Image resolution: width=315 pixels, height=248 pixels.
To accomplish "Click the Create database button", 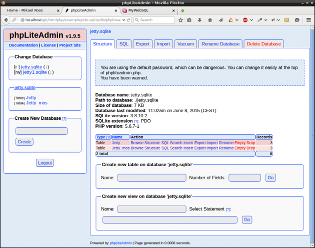I will [24, 142].
